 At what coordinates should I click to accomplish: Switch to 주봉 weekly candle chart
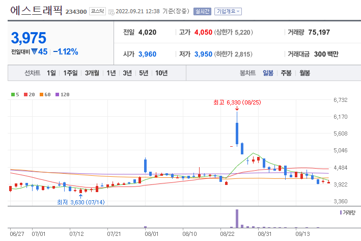[x=286, y=73]
